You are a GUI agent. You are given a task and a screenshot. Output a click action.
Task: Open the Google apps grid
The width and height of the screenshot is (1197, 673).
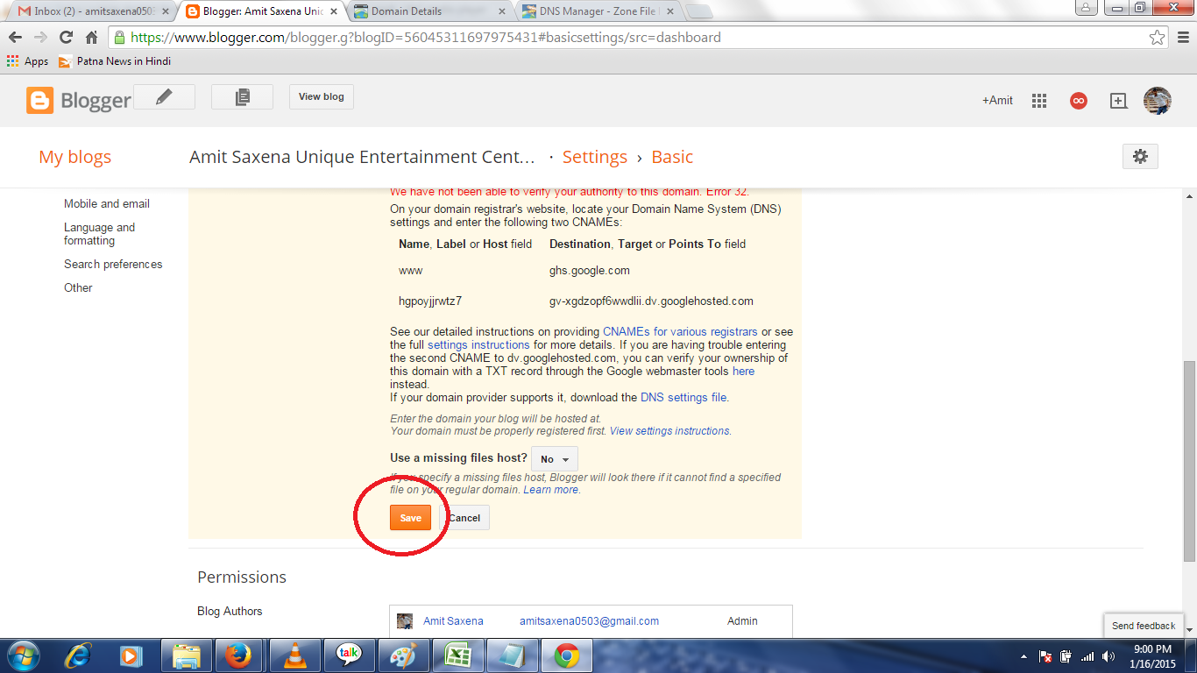tap(1039, 101)
